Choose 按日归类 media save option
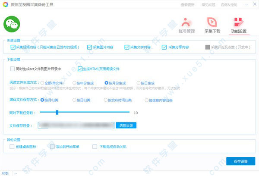The width and height of the screenshot is (259, 176). click(74, 100)
